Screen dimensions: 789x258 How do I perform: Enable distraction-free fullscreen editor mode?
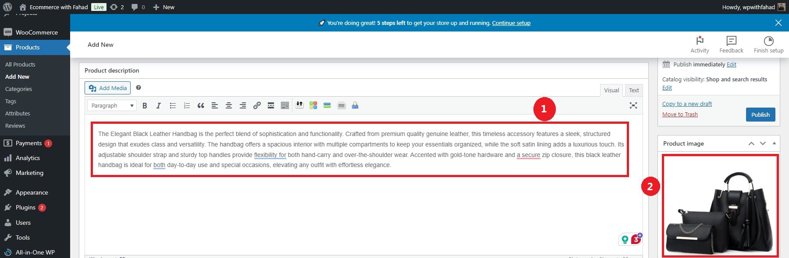pos(633,105)
